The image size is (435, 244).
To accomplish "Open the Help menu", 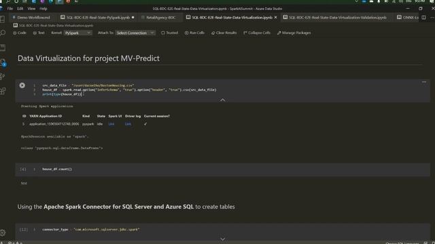I will coord(43,9).
